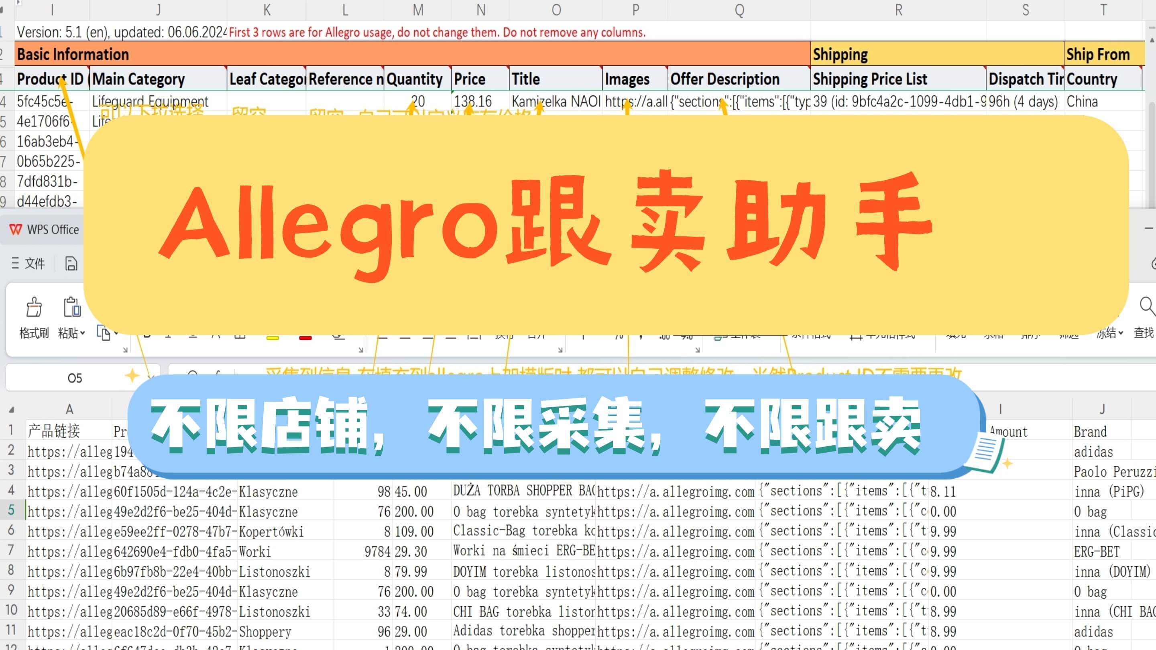The width and height of the screenshot is (1156, 650).
Task: Expand the 粘贴 dropdown arrow
Action: click(83, 333)
